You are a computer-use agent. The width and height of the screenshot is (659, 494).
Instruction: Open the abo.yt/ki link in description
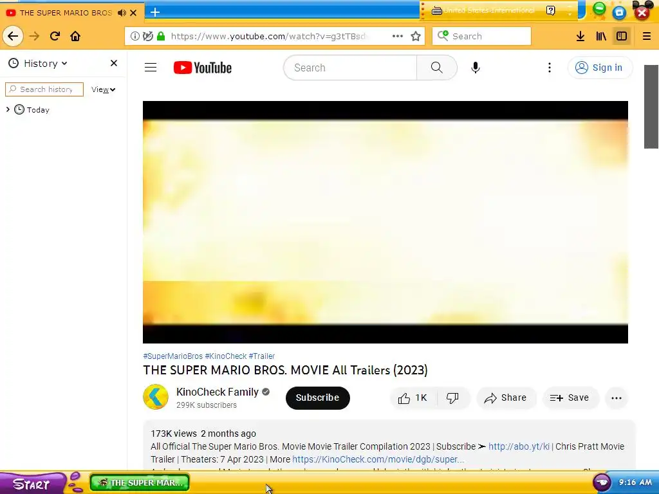tap(519, 446)
